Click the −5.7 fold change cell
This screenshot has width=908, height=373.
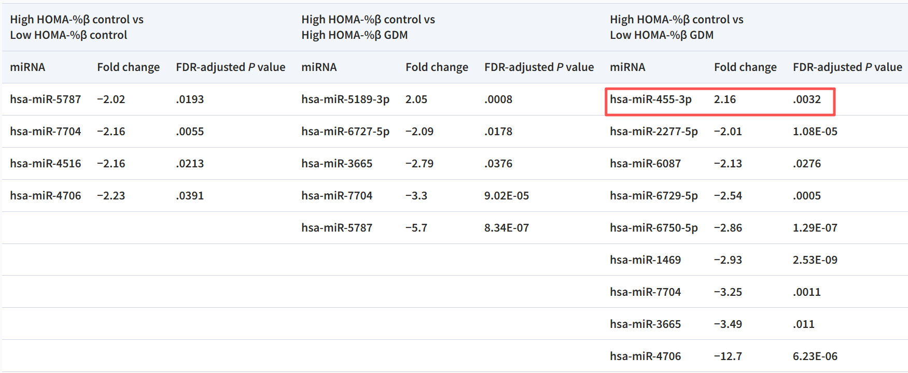click(x=416, y=228)
